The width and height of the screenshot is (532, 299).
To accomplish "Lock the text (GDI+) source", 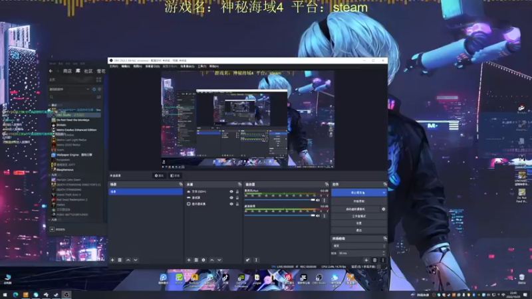I will pos(237,191).
